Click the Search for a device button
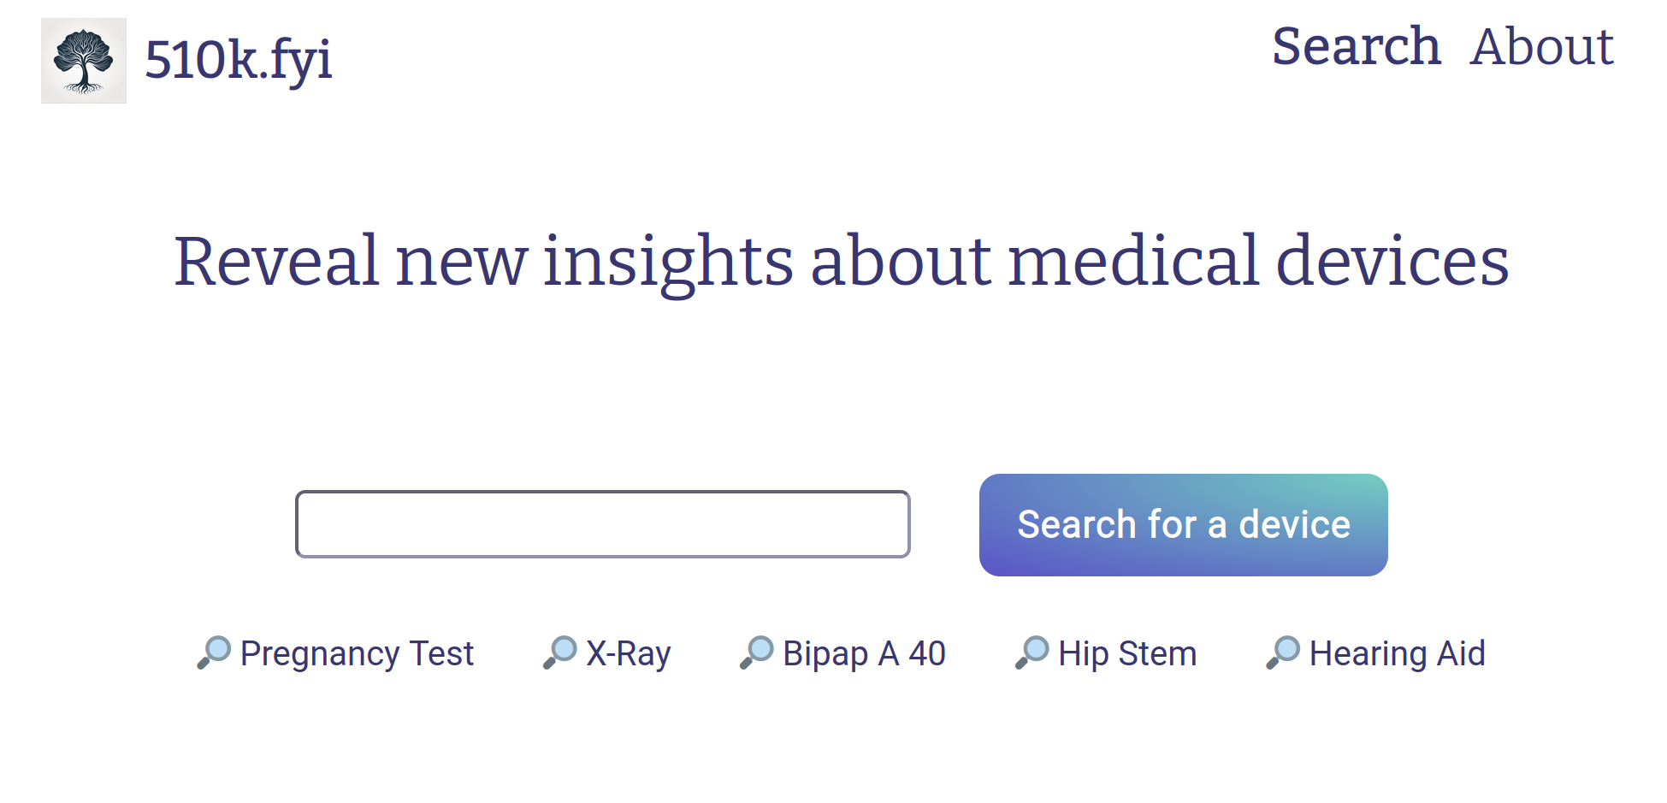1667x803 pixels. [1184, 525]
